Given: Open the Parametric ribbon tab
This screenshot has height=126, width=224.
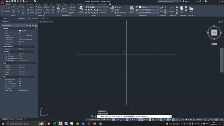Looking at the screenshot, I should click(x=29, y=4).
